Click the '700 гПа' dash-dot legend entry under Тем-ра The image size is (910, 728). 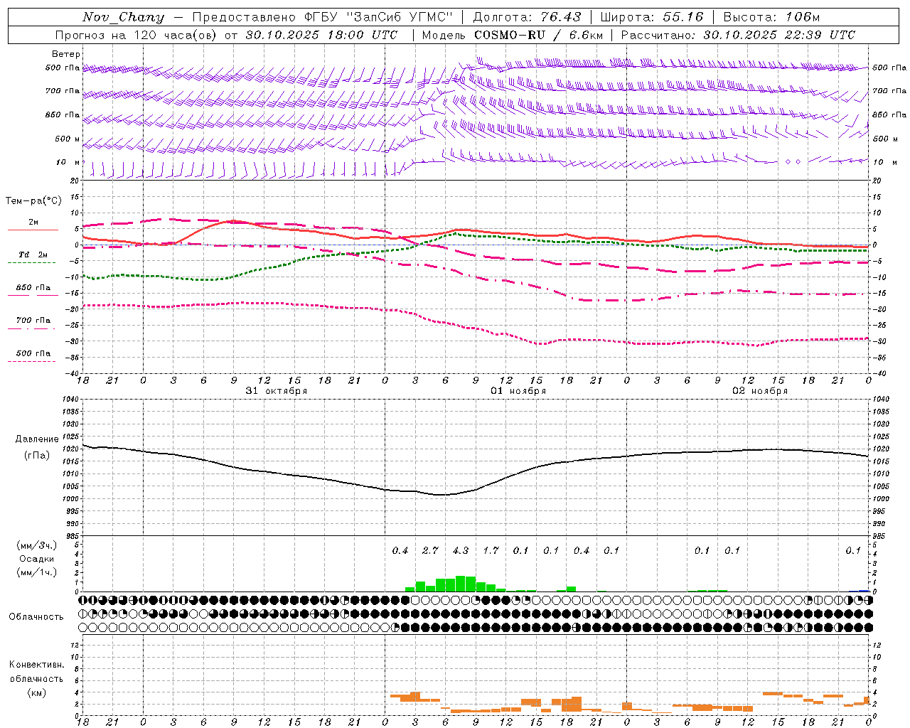[33, 320]
